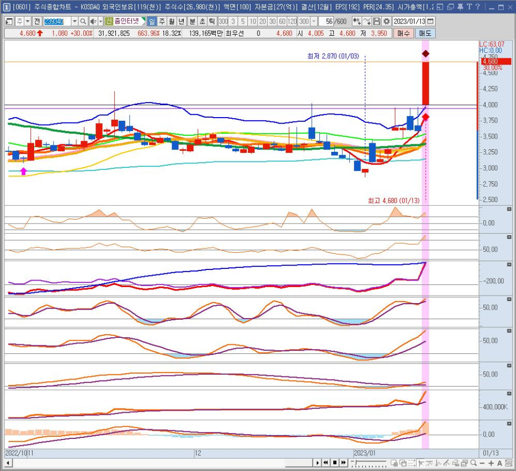
Task: Click the 5 interval preset button
Action: [x=243, y=21]
